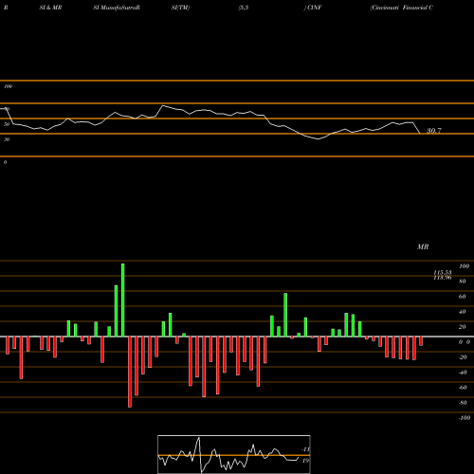Click the RSI 100 axis label

pos(8,86)
